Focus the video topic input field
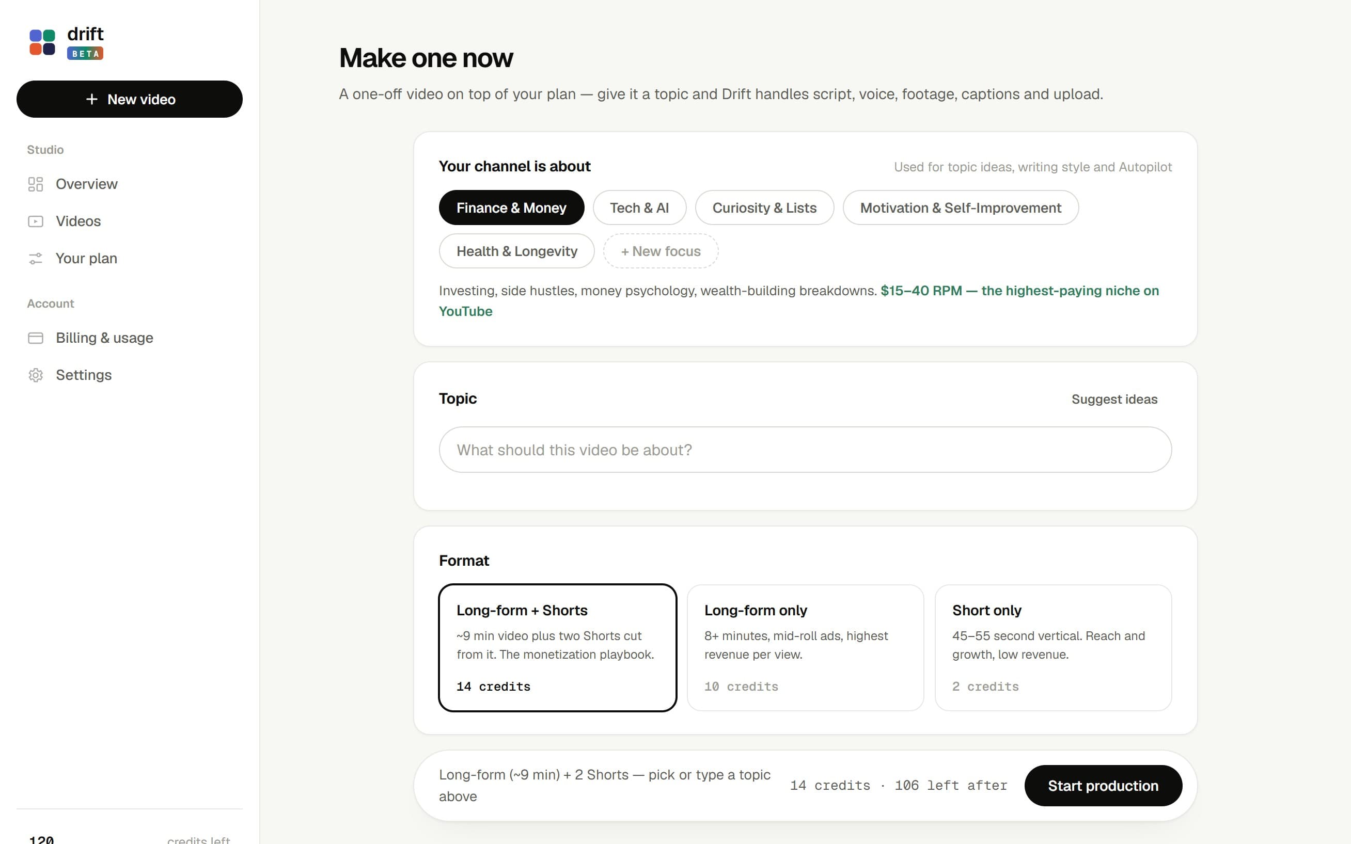The height and width of the screenshot is (844, 1351). coord(805,450)
